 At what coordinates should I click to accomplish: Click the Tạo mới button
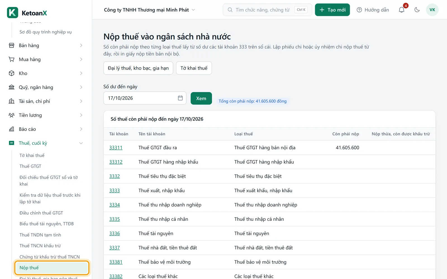[332, 10]
